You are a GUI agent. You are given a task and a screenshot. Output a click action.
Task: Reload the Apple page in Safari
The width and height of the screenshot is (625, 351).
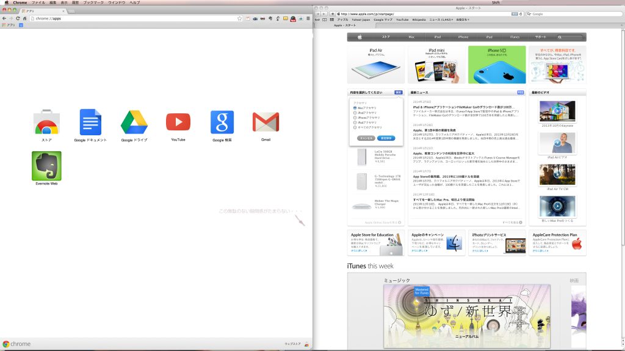521,14
